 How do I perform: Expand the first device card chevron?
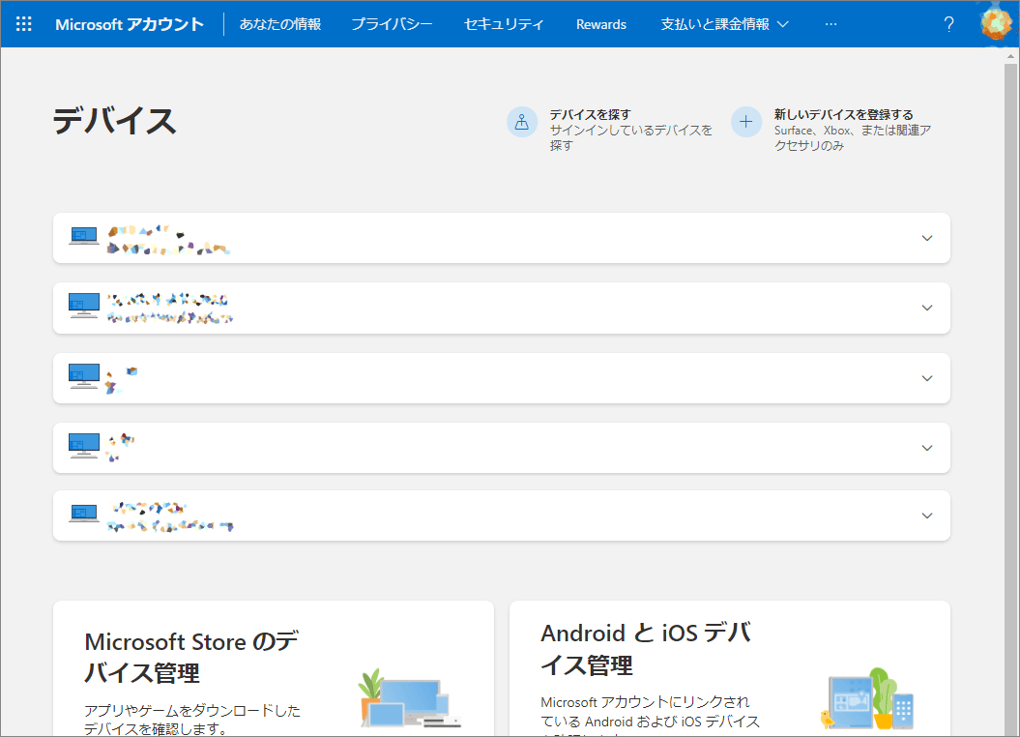(927, 238)
